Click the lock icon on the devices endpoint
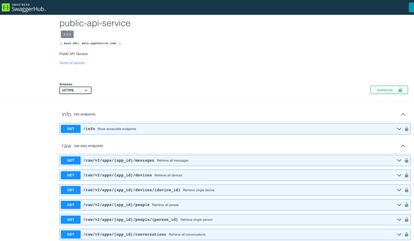This screenshot has width=414, height=241. tap(406, 175)
